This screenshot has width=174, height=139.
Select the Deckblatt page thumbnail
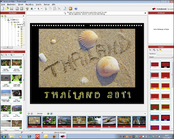[x=34, y=122]
